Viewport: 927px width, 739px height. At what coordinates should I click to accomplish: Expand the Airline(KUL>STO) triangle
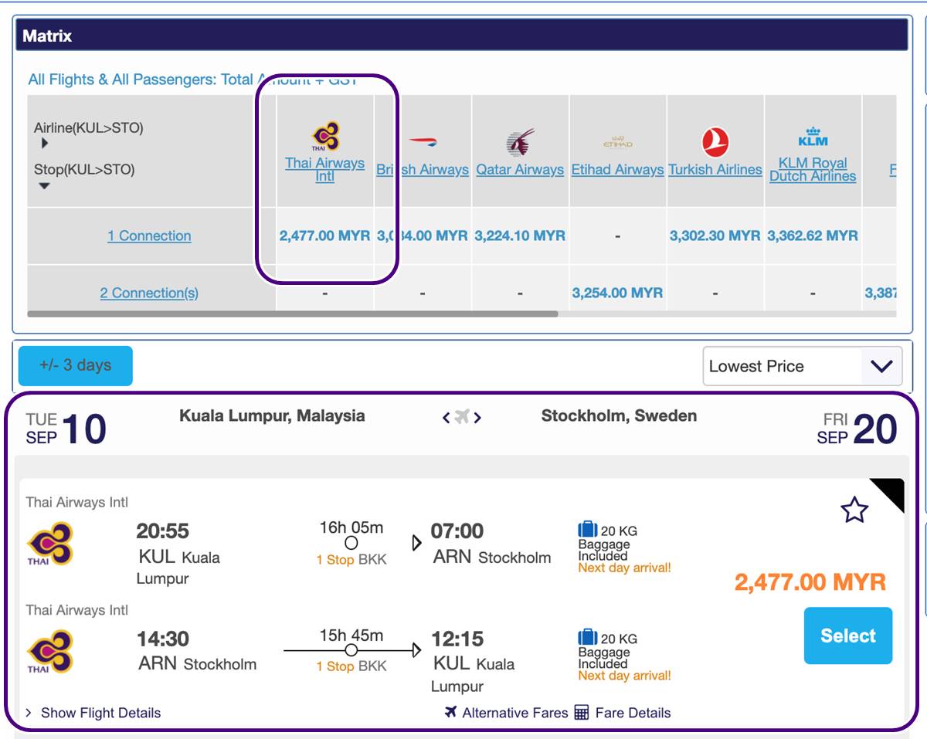(x=45, y=144)
